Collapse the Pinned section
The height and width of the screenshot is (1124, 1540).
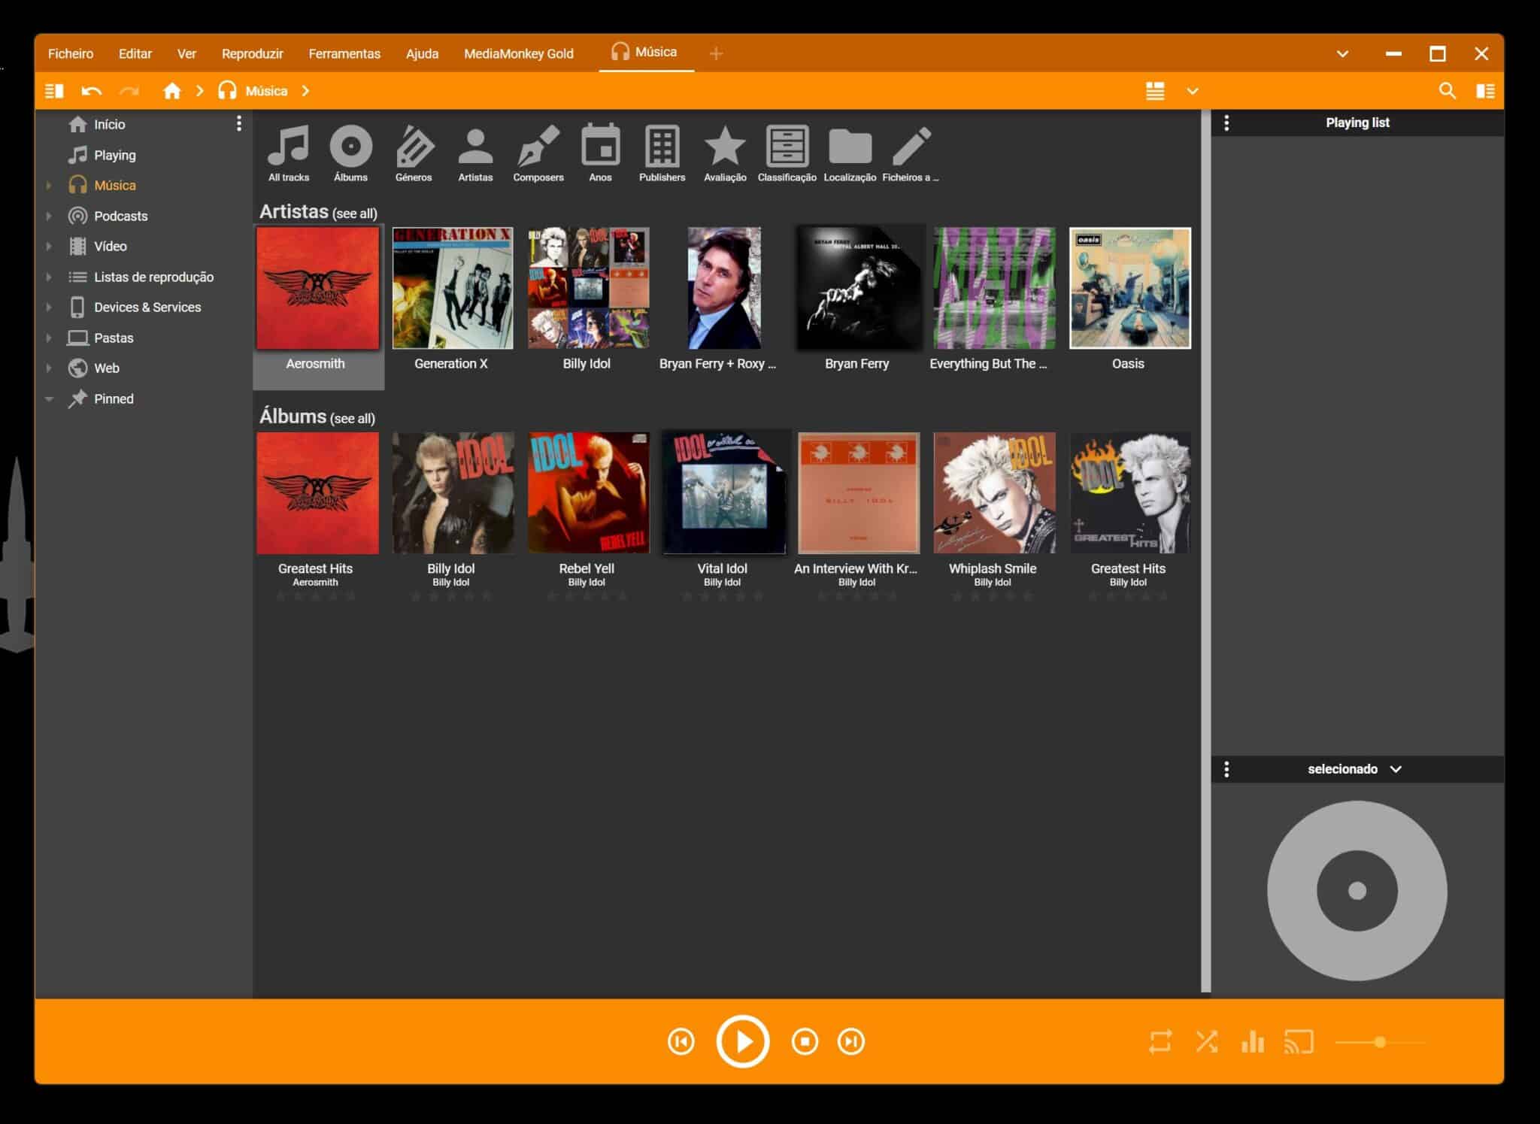click(x=50, y=398)
